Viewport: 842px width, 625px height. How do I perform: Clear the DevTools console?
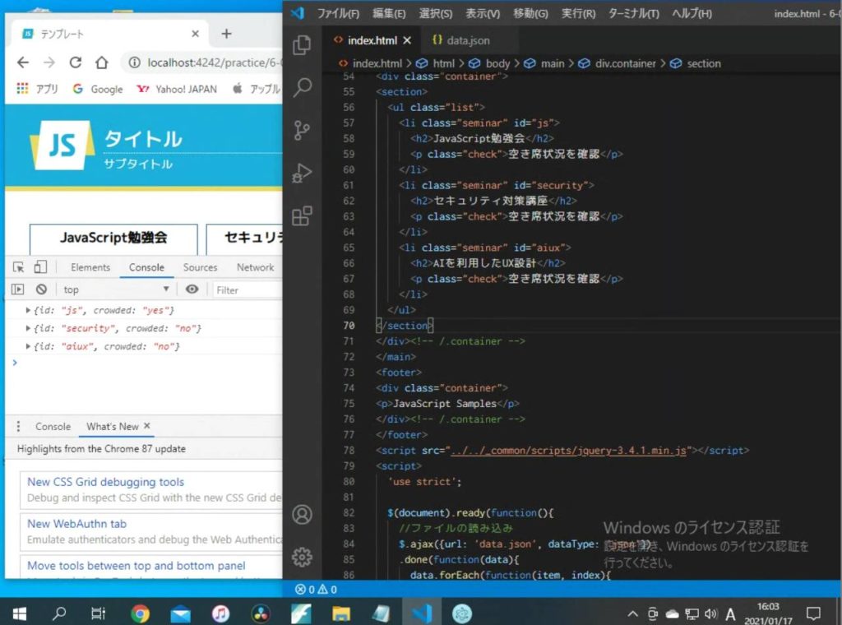(41, 289)
